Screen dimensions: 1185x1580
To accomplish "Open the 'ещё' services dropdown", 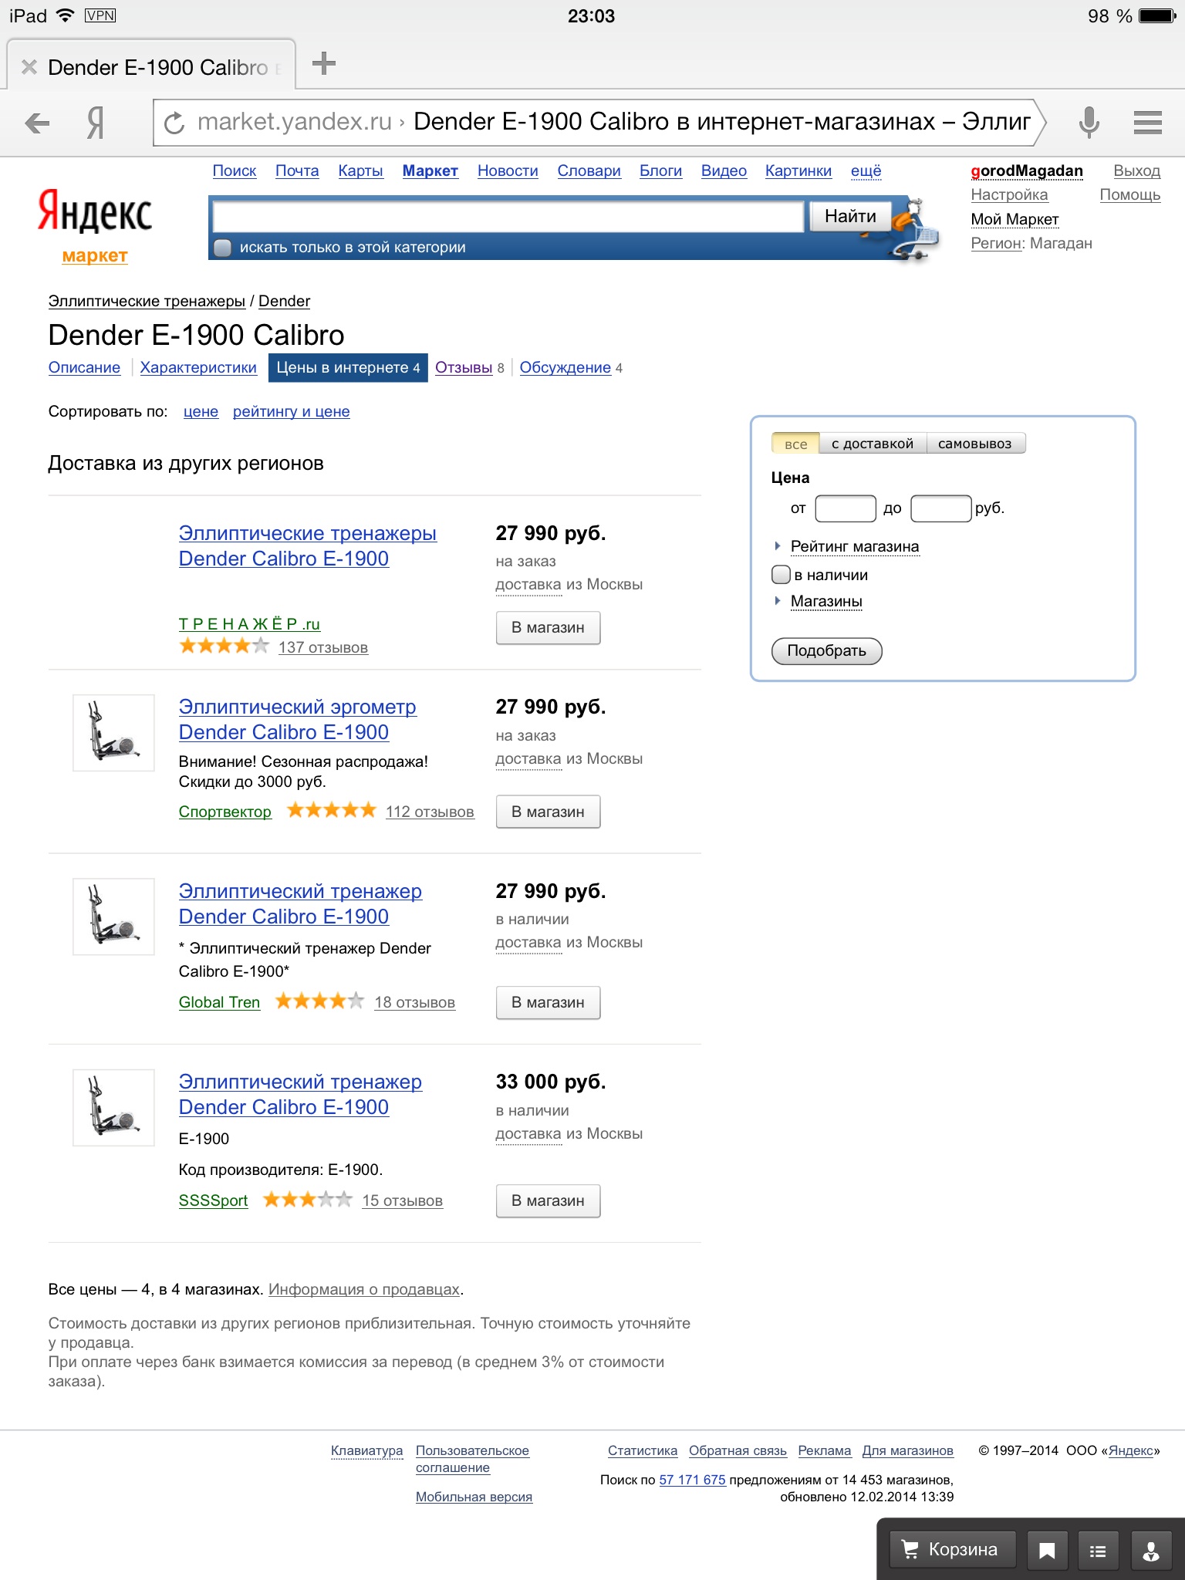I will pos(866,170).
